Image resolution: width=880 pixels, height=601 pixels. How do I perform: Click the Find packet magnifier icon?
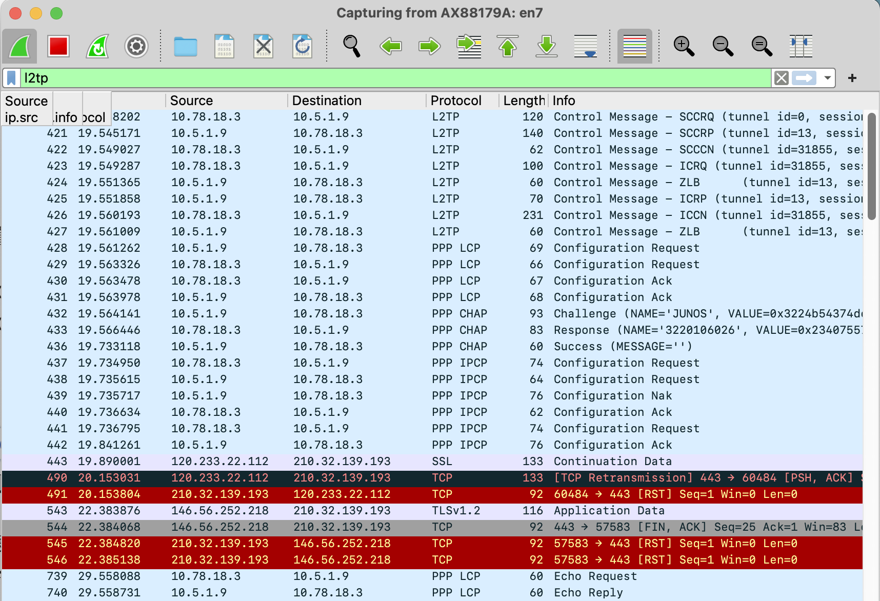click(x=352, y=46)
